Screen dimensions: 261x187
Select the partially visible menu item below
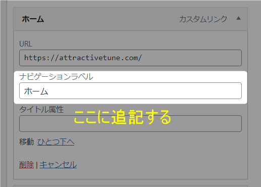130,186
